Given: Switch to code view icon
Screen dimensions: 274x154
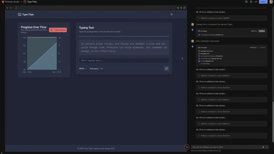Looking at the screenshot, I should coord(256,2).
